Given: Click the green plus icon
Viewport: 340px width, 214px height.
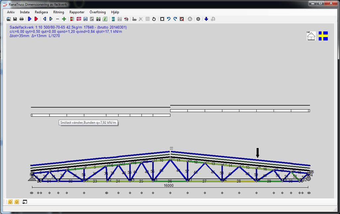Looking at the screenshot, I should (x=64, y=19).
